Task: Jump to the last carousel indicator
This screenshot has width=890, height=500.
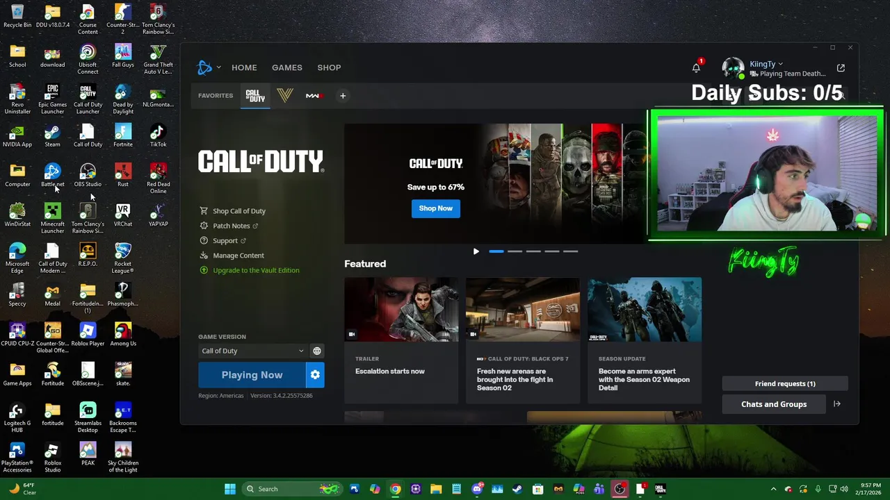Action: click(570, 251)
